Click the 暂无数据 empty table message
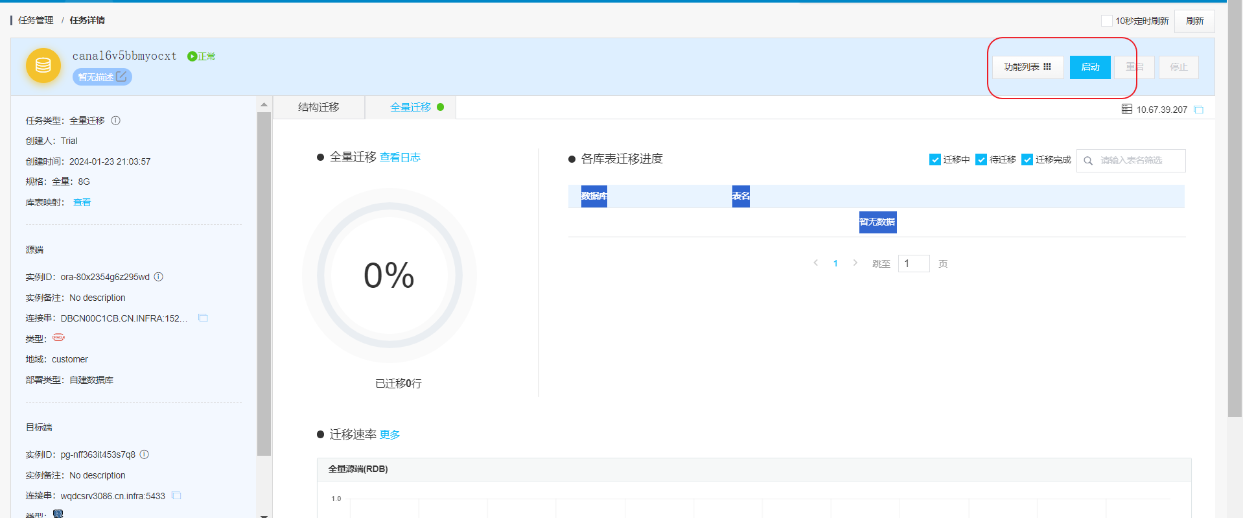 click(877, 222)
